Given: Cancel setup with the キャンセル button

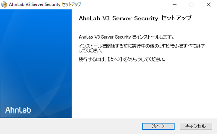Looking at the screenshot, I should [x=196, y=126].
